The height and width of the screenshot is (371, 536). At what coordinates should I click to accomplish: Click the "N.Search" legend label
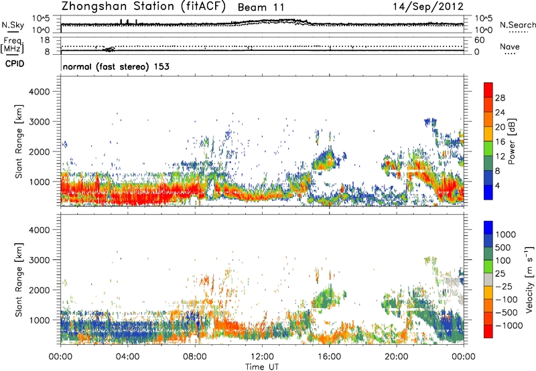[x=517, y=25]
